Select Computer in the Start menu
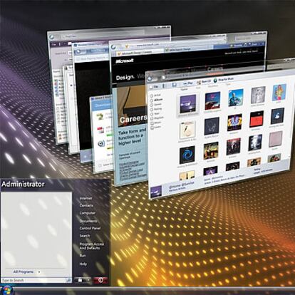 point(88,213)
